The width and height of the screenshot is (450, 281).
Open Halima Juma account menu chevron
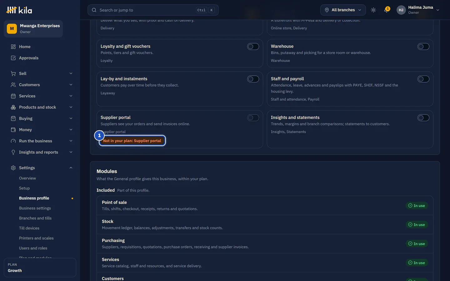tap(438, 10)
